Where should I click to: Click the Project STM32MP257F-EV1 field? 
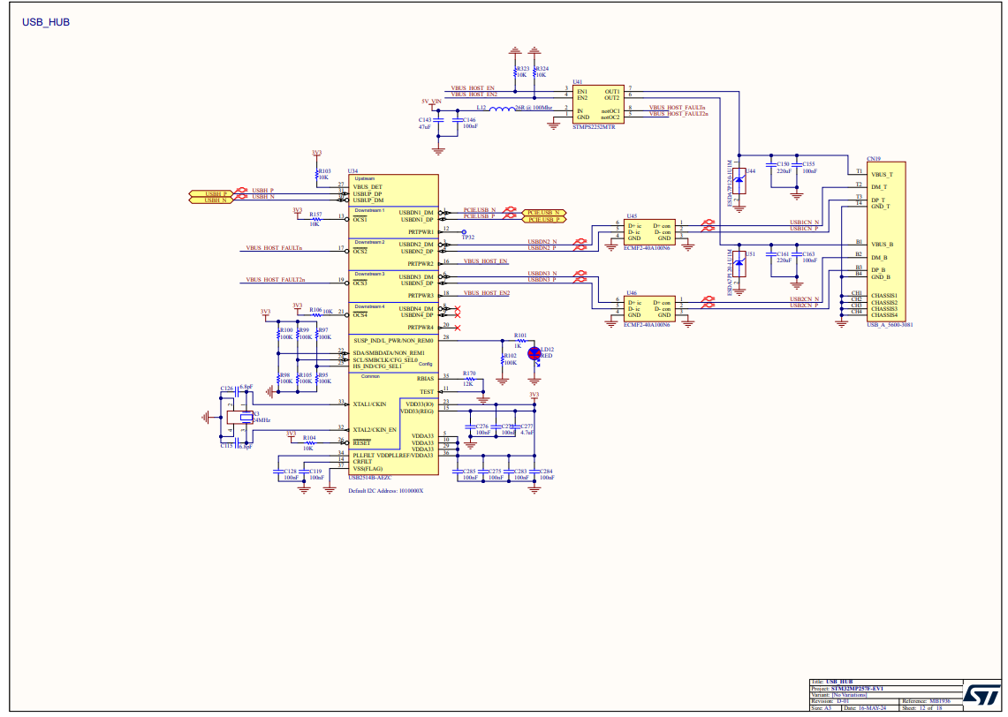pyautogui.click(x=886, y=688)
